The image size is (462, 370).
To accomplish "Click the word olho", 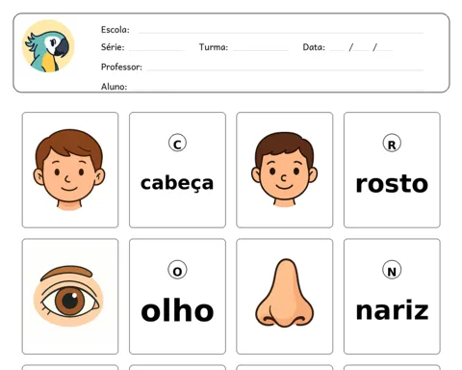I will click(x=177, y=309).
